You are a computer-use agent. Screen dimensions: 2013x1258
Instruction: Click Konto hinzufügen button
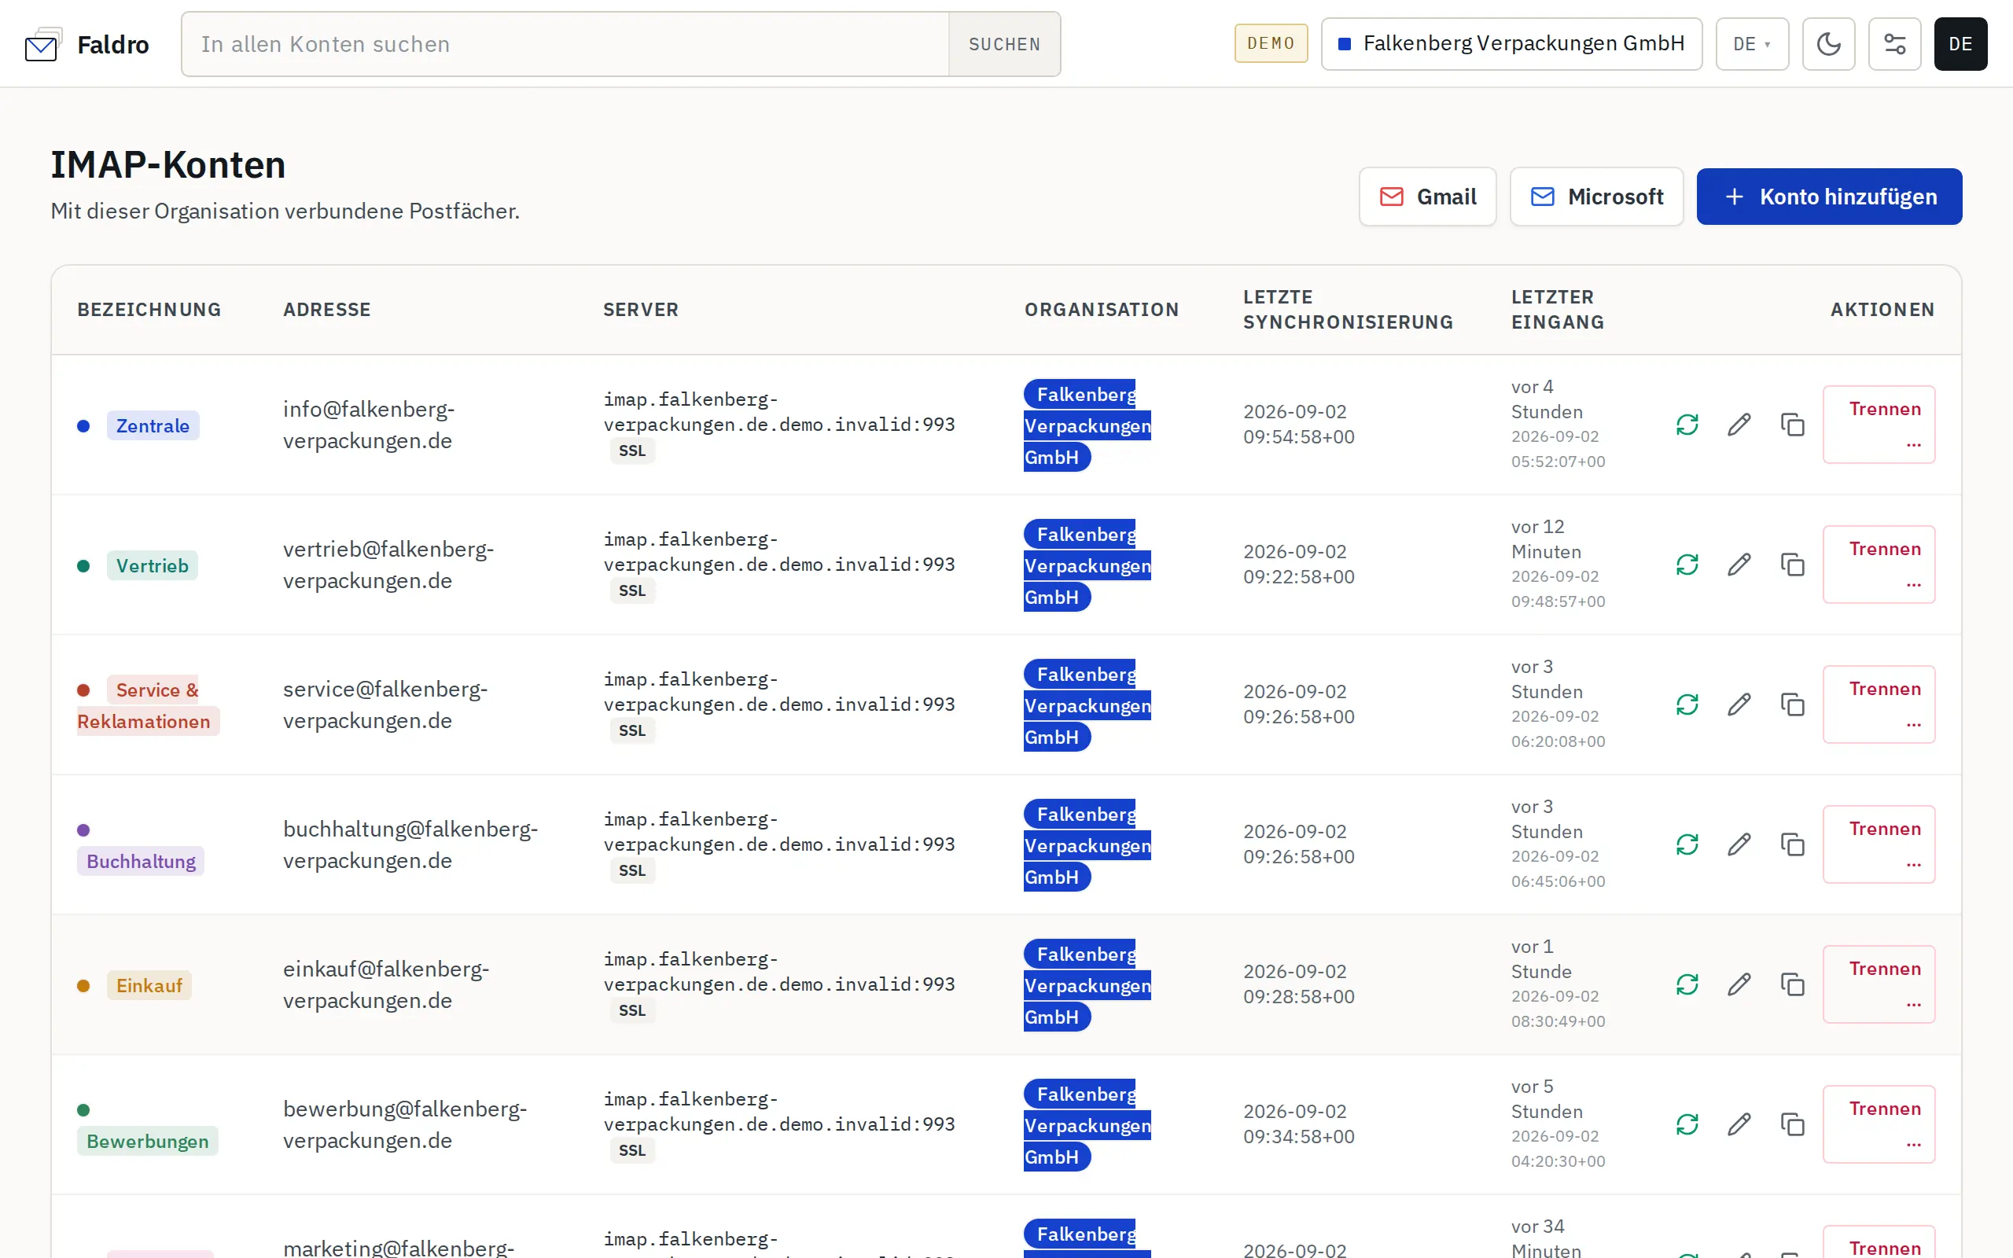click(x=1829, y=197)
